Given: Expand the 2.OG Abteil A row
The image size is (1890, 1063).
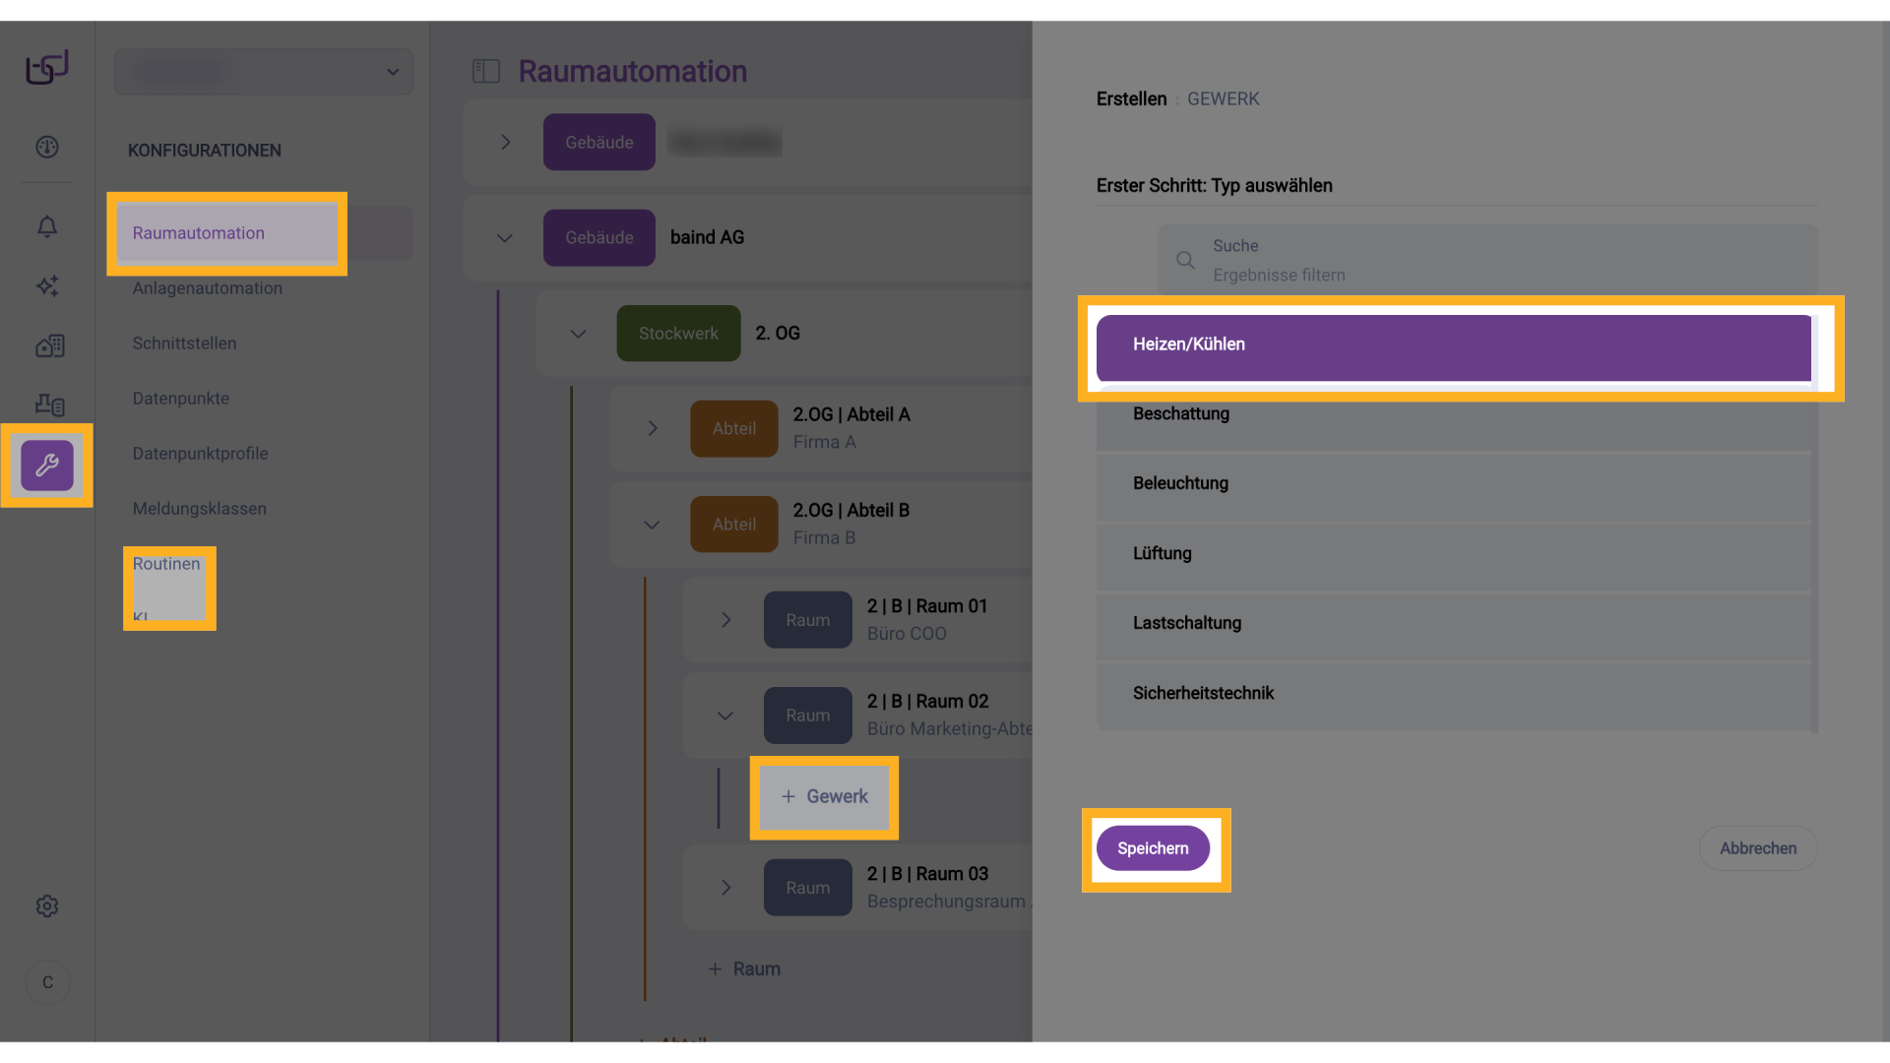Looking at the screenshot, I should [652, 428].
